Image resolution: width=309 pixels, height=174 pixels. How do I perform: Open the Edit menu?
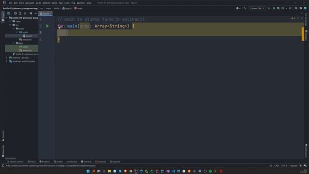15,3
